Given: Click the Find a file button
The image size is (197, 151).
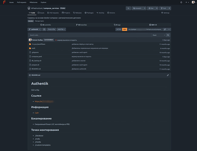Looking at the screenshot, I should coord(51,29).
